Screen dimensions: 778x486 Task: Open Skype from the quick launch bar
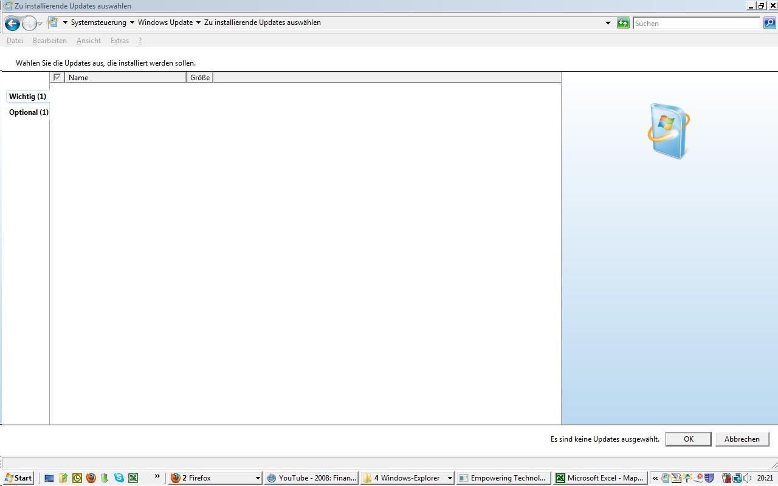[x=119, y=478]
